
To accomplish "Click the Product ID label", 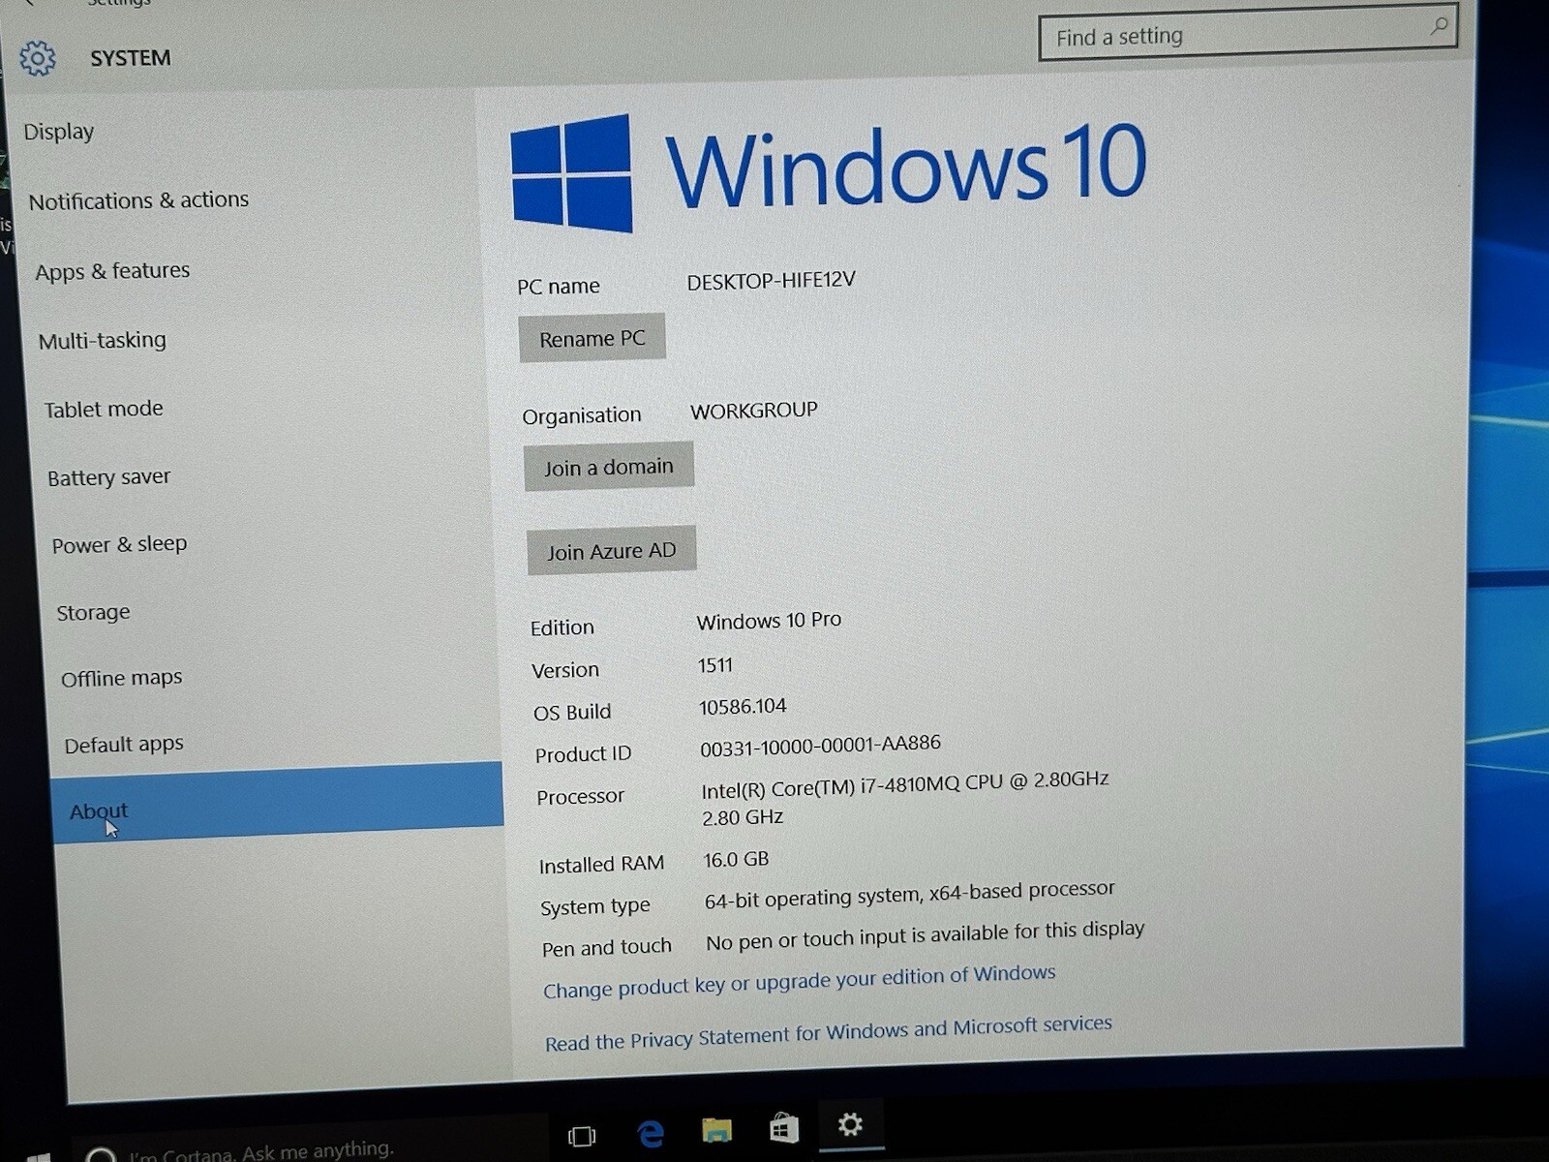I will pyautogui.click(x=583, y=754).
